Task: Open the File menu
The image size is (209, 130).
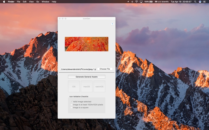Action: [x=19, y=2]
